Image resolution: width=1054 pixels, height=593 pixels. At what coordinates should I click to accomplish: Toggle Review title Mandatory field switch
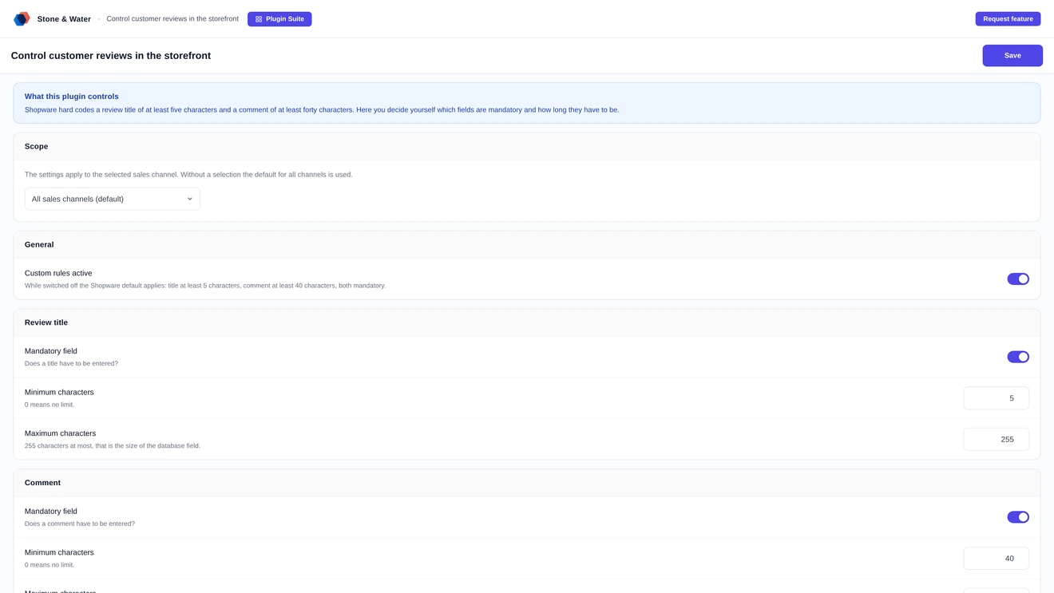(1018, 357)
